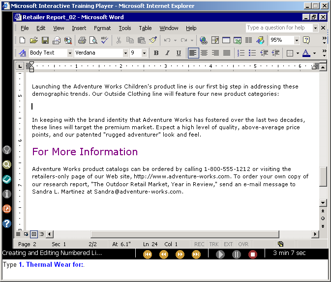Expand the Redo history dropdown arrow
Viewport: 331px width, 282px height.
(192, 40)
